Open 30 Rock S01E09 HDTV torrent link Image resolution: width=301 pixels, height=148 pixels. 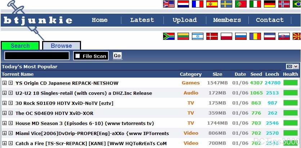(x=64, y=103)
